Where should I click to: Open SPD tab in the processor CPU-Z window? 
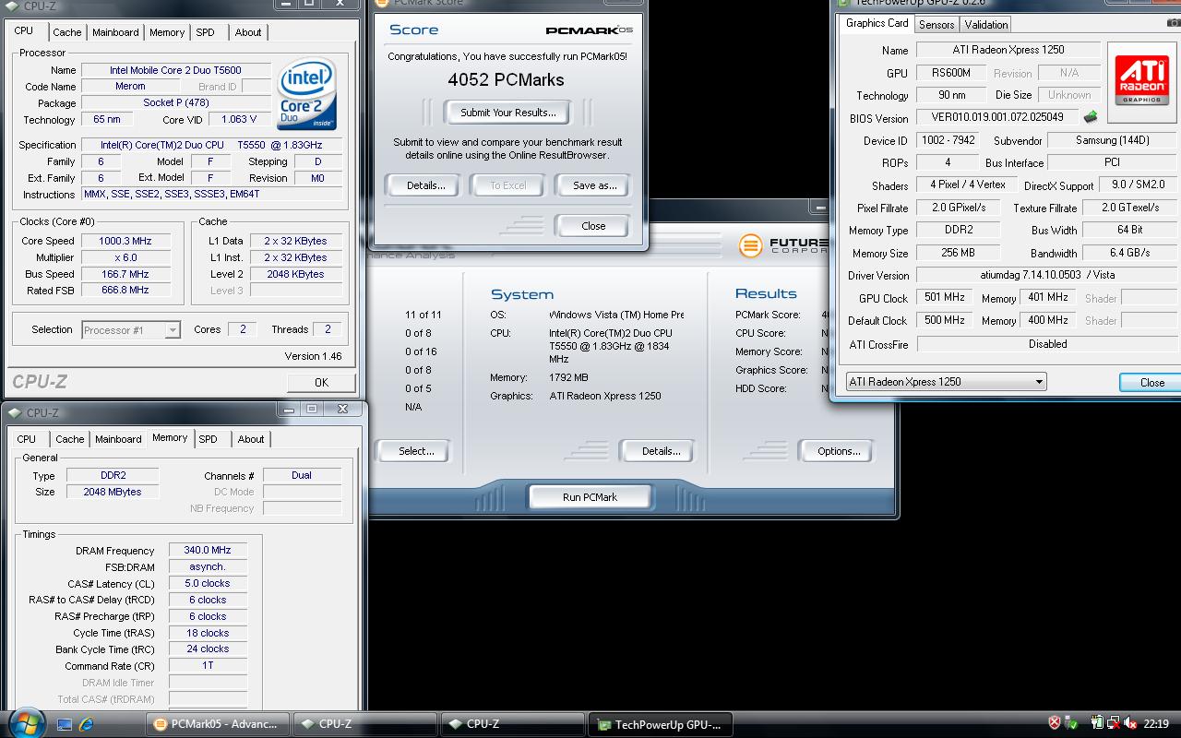(205, 32)
